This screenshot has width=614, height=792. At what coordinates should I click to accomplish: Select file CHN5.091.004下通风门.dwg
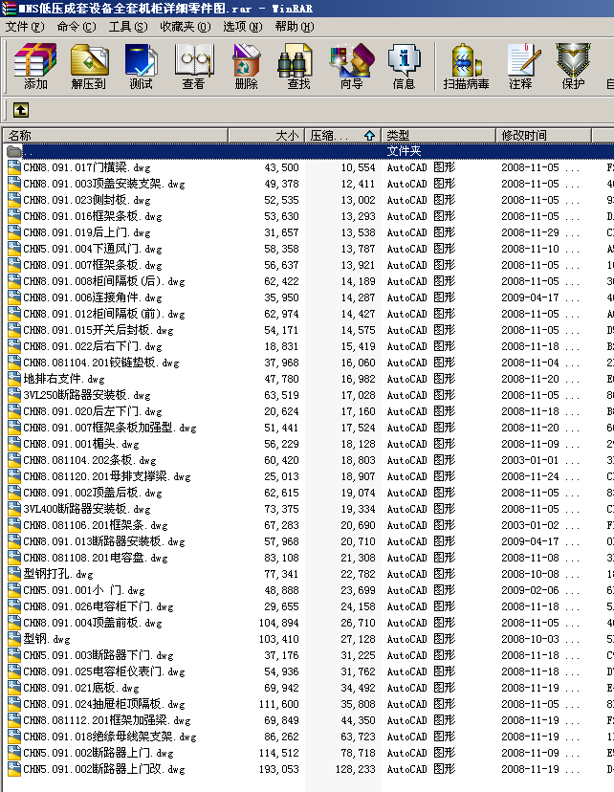coord(93,249)
